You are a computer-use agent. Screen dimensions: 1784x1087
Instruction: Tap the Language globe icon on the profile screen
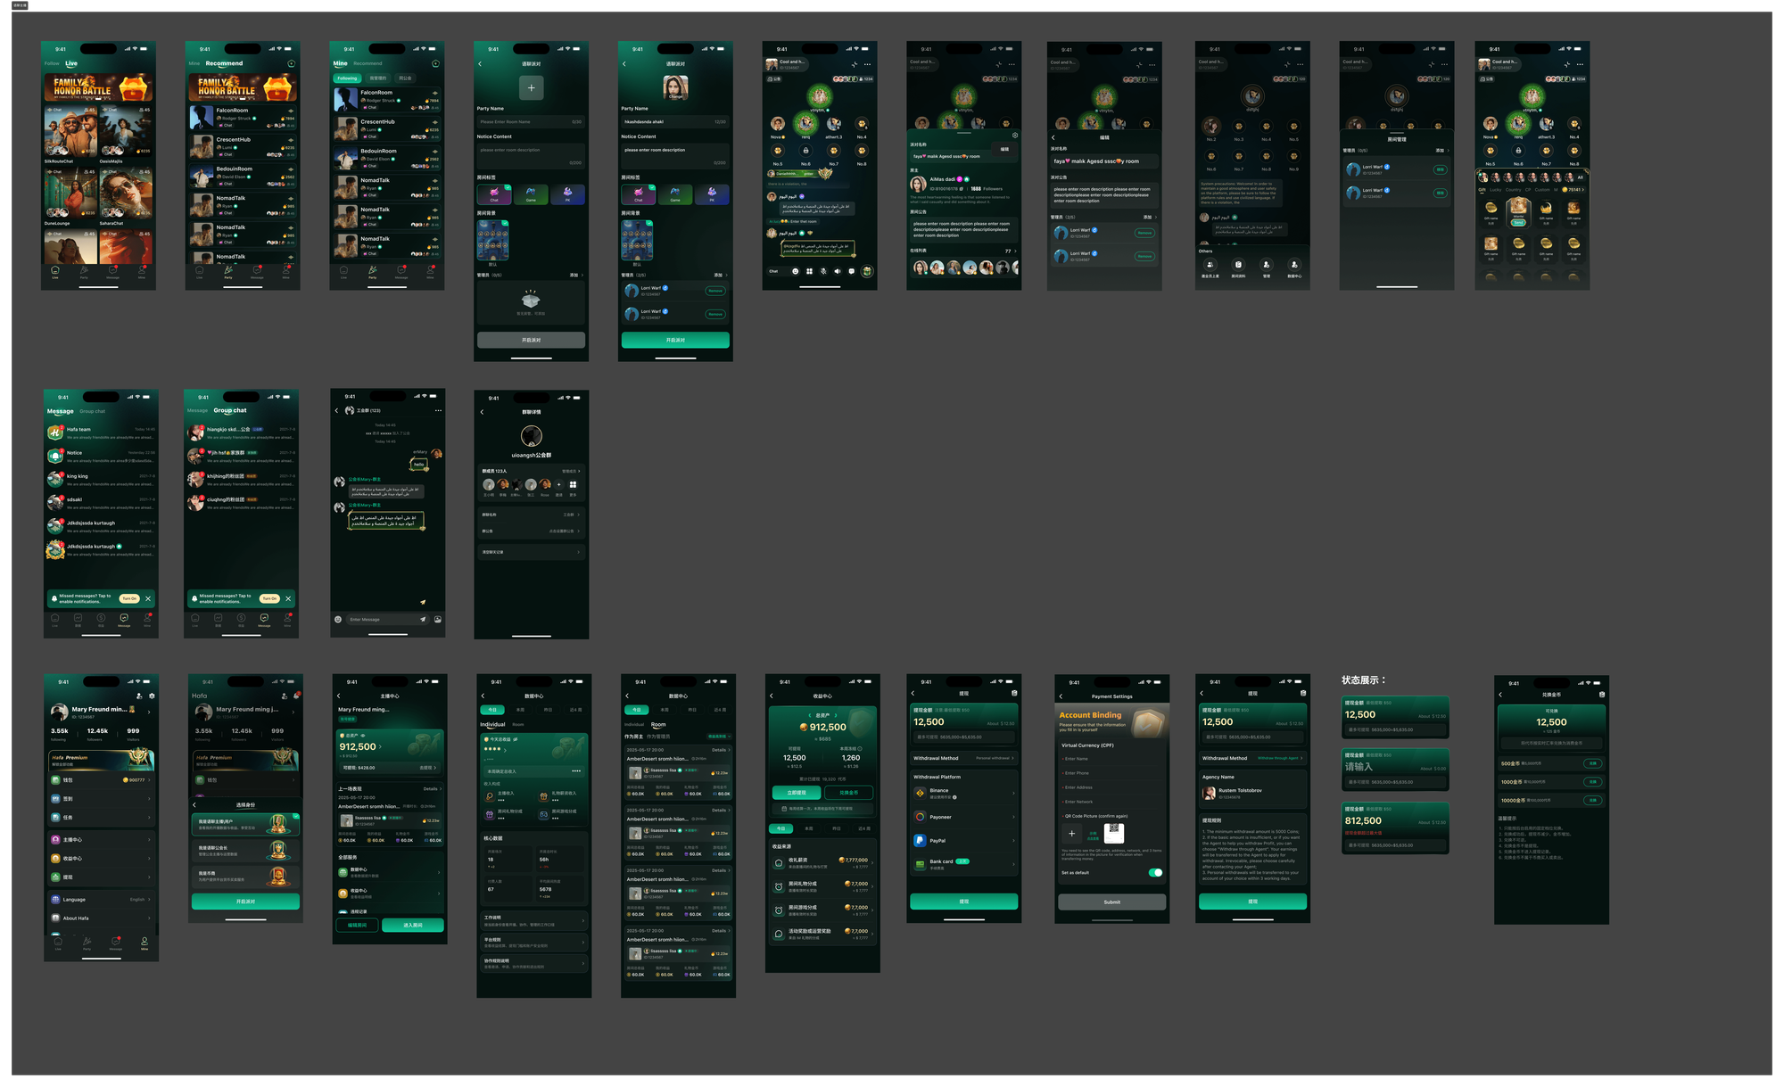(x=55, y=900)
